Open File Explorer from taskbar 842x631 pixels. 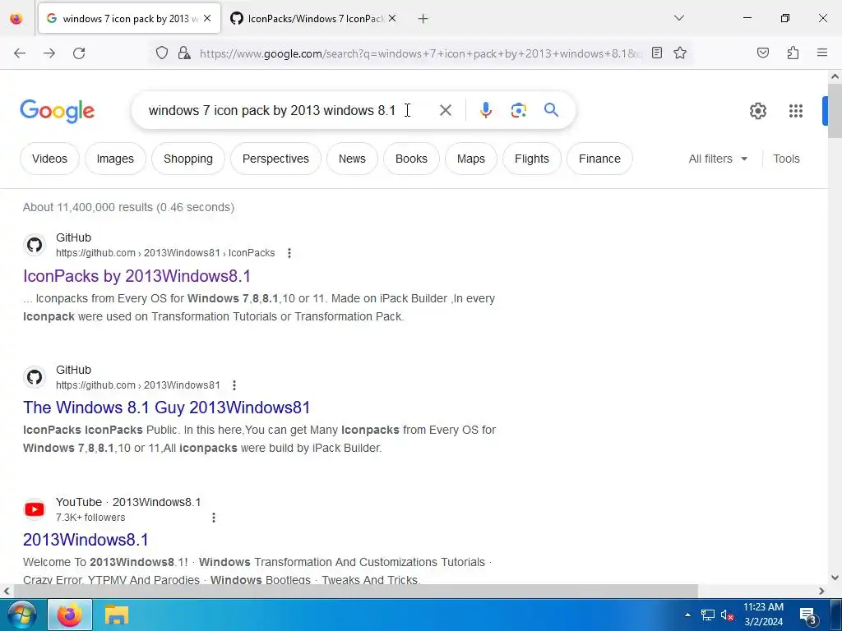coord(117,615)
